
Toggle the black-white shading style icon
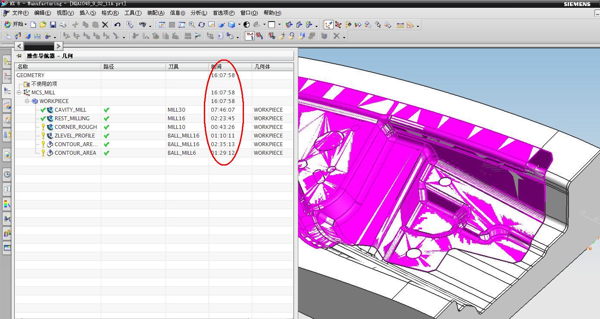(247, 25)
